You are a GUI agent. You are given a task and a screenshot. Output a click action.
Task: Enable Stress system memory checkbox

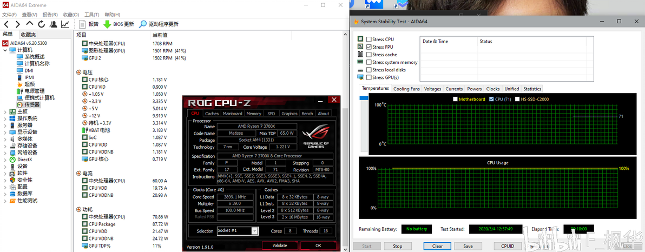(x=368, y=62)
